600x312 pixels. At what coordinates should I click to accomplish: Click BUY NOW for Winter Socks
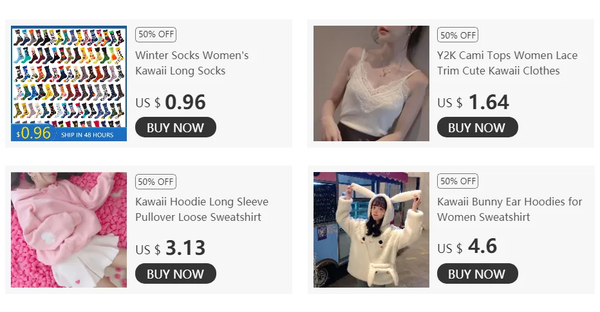176,127
